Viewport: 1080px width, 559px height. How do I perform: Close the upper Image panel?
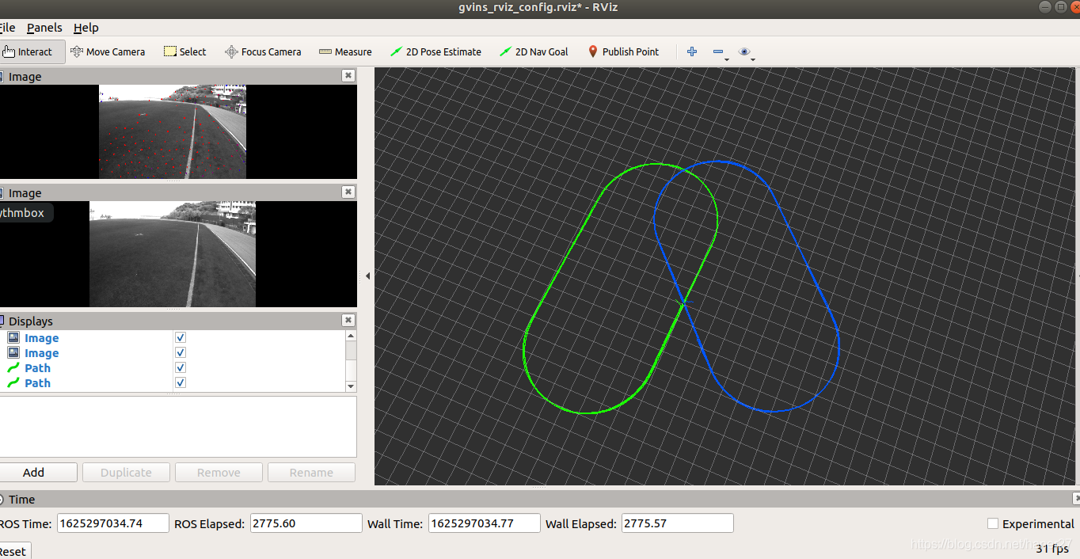pyautogui.click(x=348, y=76)
